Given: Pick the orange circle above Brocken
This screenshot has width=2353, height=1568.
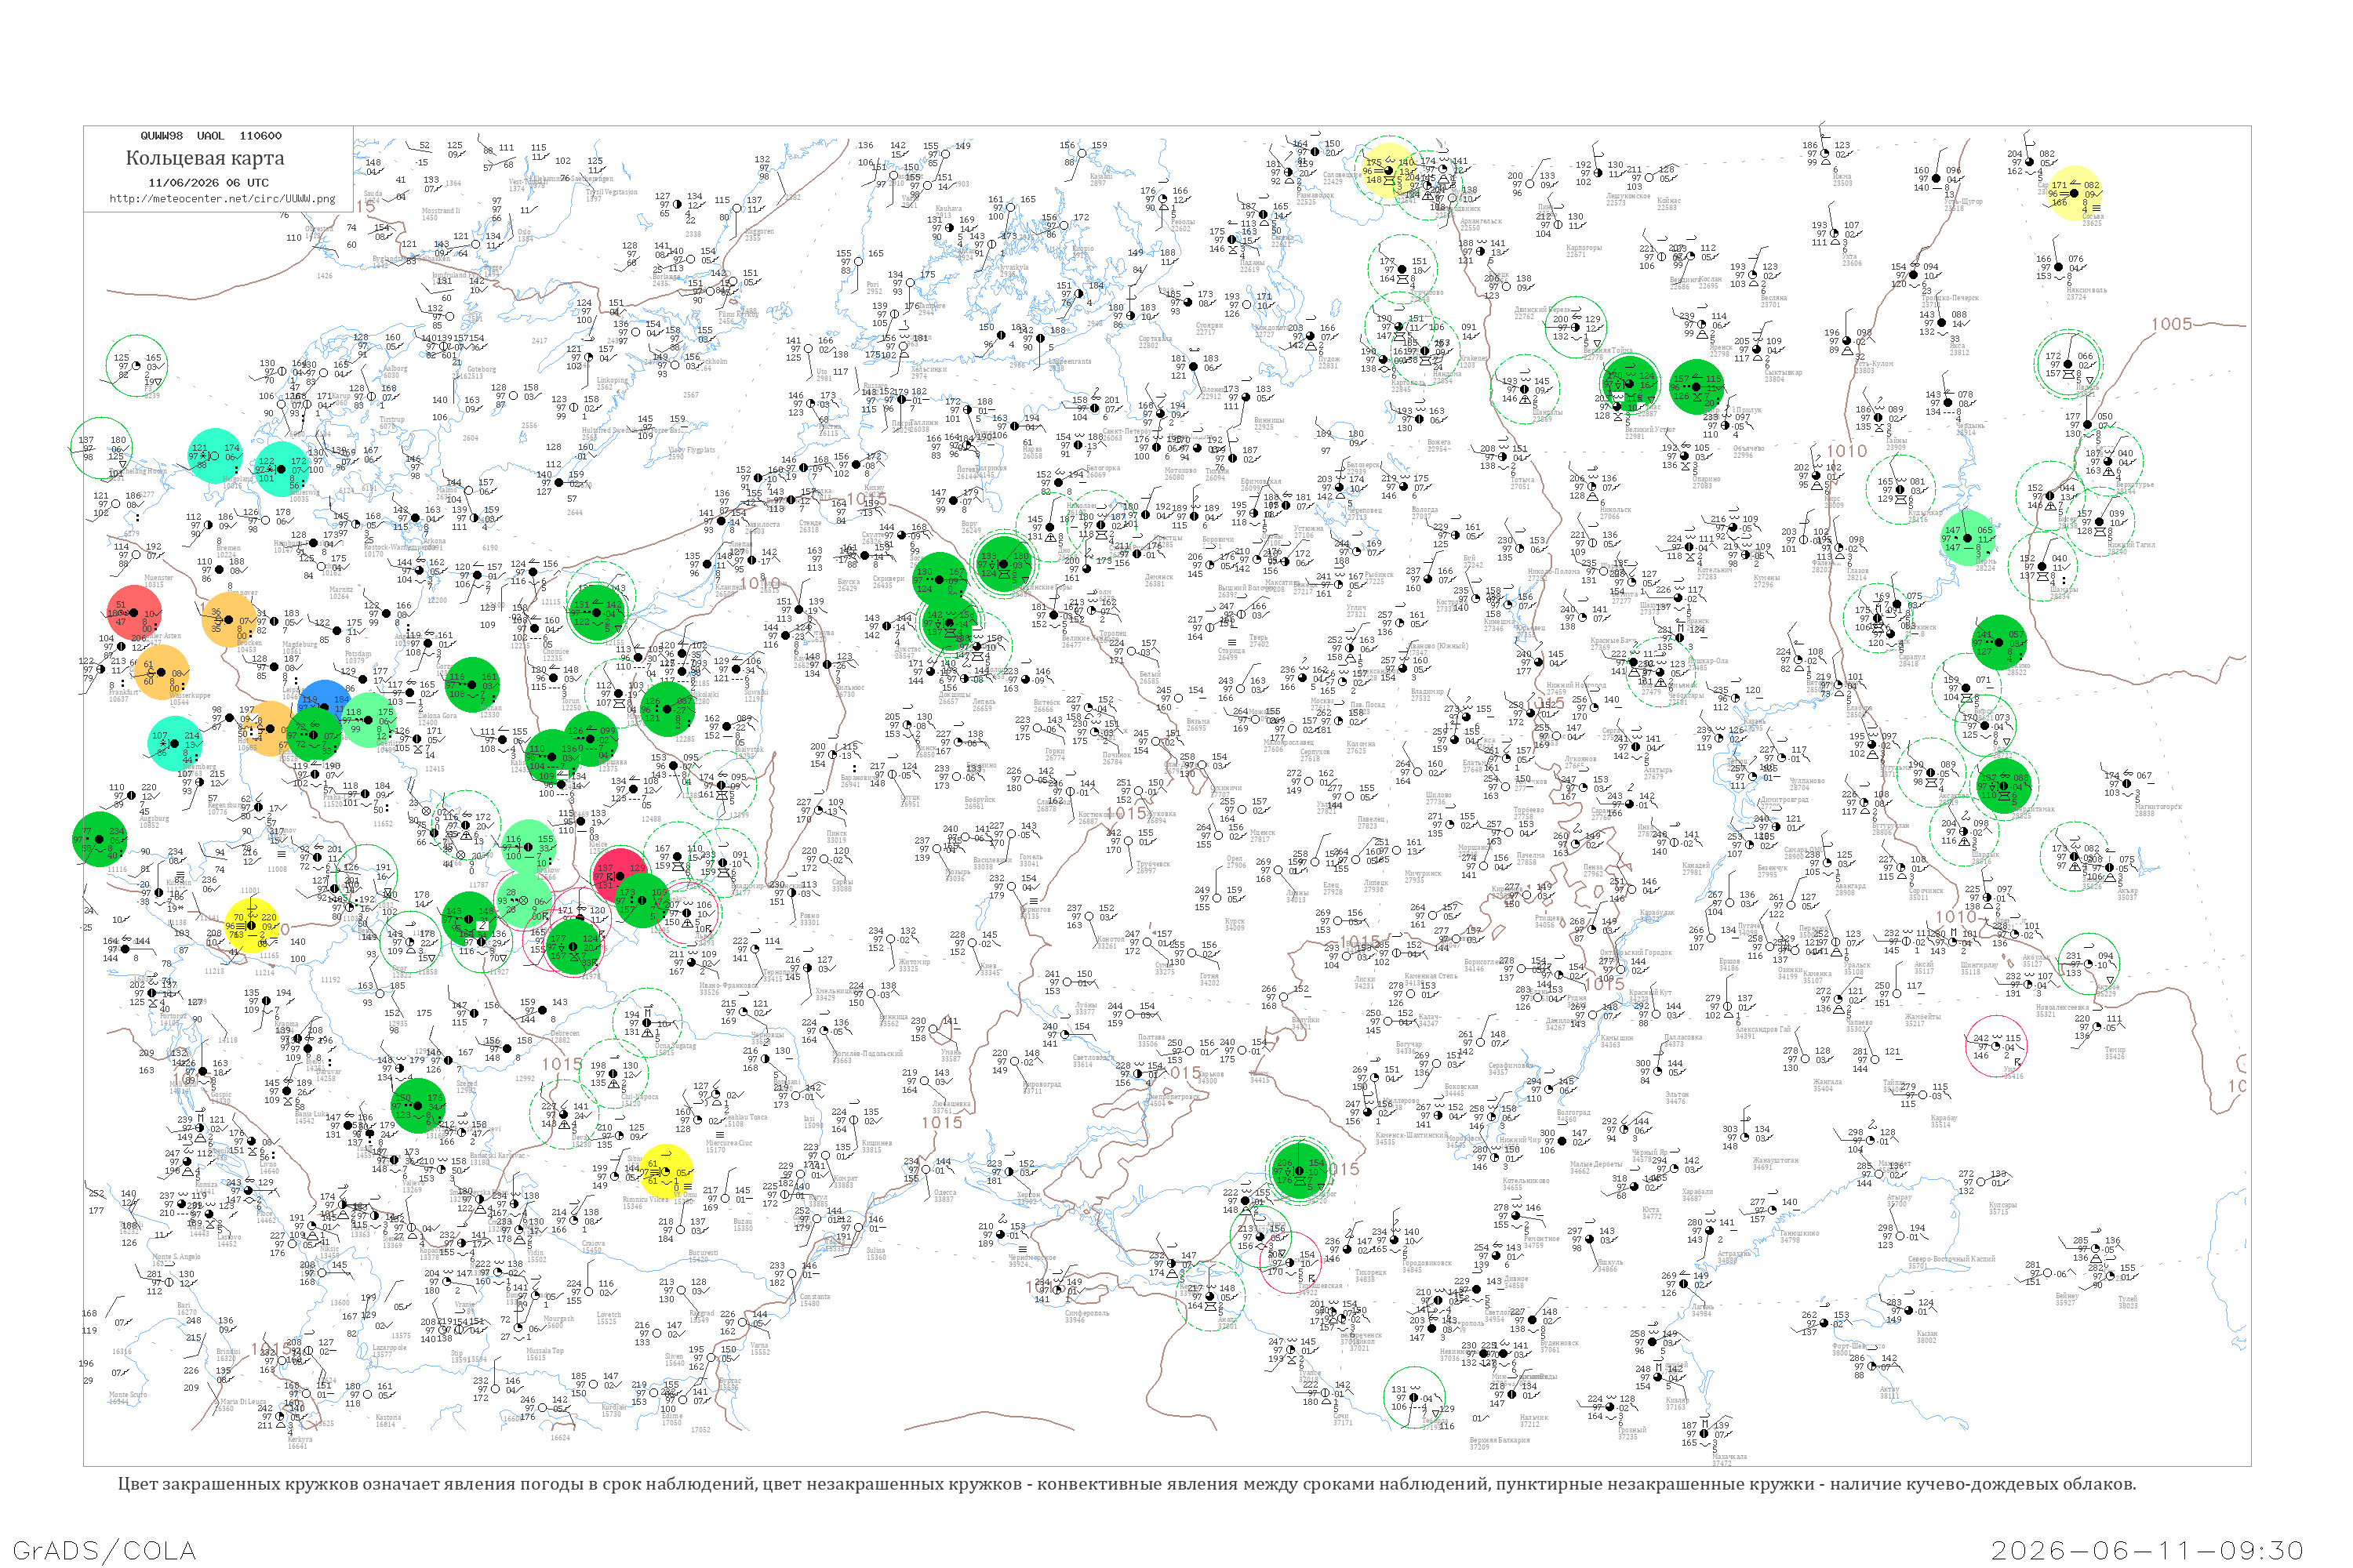Looking at the screenshot, I should point(230,620).
